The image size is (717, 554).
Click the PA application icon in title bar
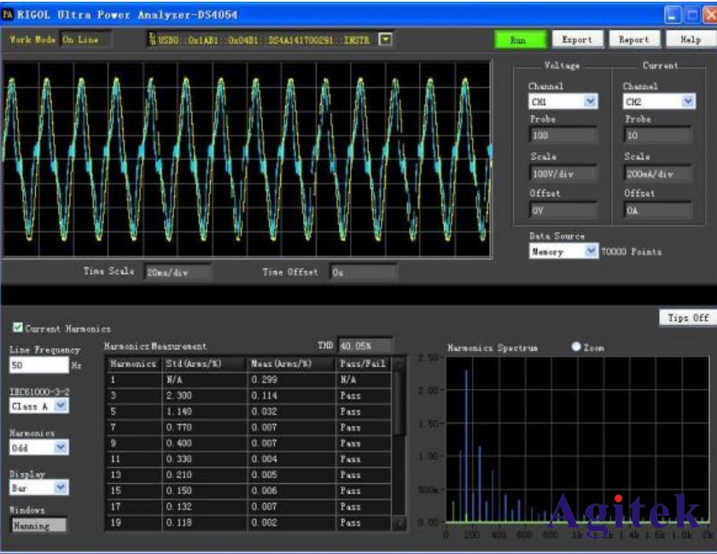coord(9,15)
